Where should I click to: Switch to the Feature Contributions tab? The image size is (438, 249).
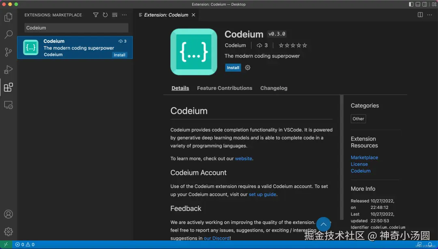tap(225, 88)
